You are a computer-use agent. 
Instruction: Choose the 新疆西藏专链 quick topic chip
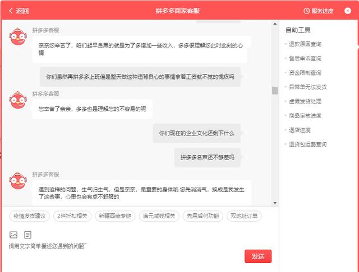[x=114, y=216]
